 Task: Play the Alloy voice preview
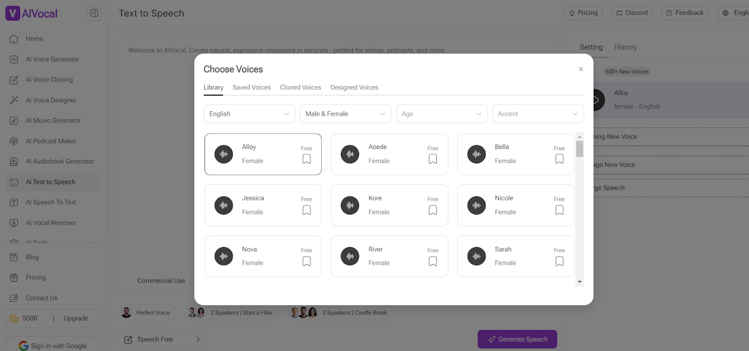click(x=224, y=154)
